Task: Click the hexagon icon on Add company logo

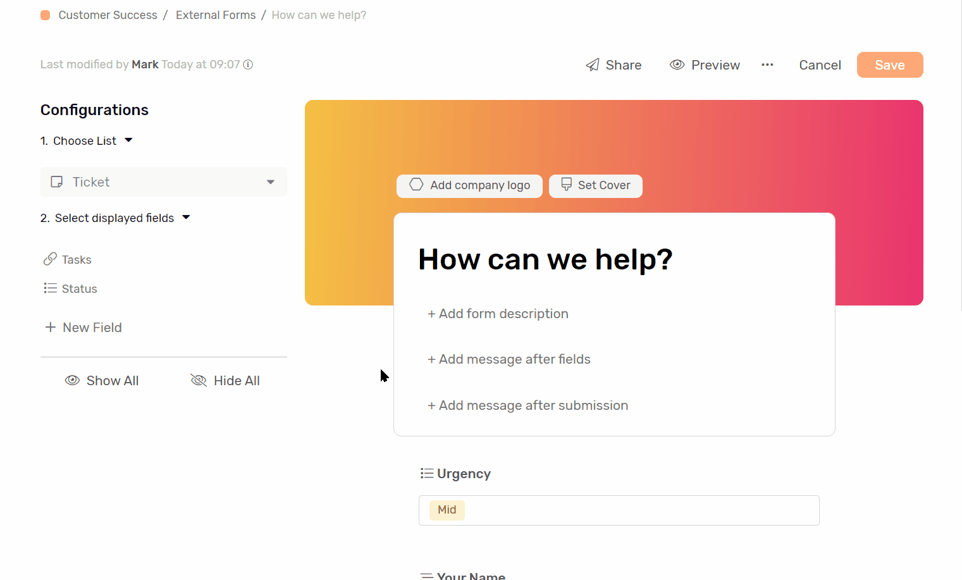Action: click(x=416, y=185)
